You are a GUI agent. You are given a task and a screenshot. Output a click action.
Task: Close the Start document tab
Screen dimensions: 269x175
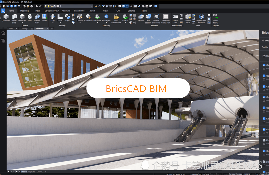click(16, 29)
